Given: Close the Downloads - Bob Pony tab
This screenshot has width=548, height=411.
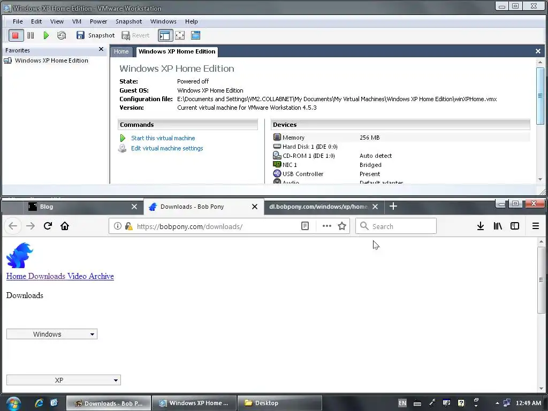Looking at the screenshot, I should (x=255, y=207).
